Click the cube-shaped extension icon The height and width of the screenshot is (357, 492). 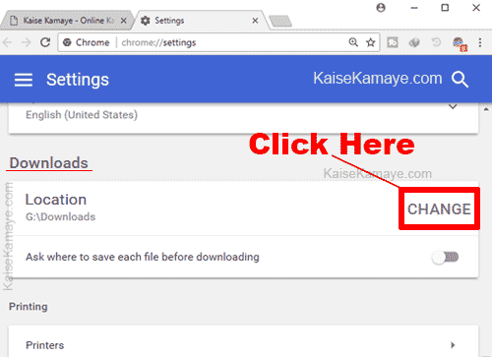pos(414,42)
